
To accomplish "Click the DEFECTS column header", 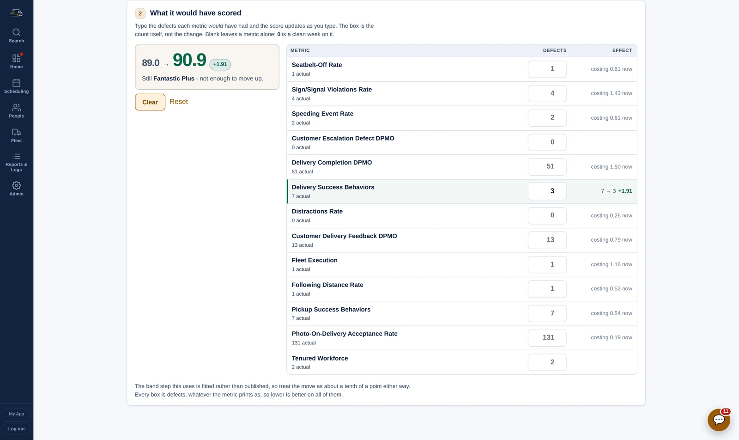I will point(555,50).
